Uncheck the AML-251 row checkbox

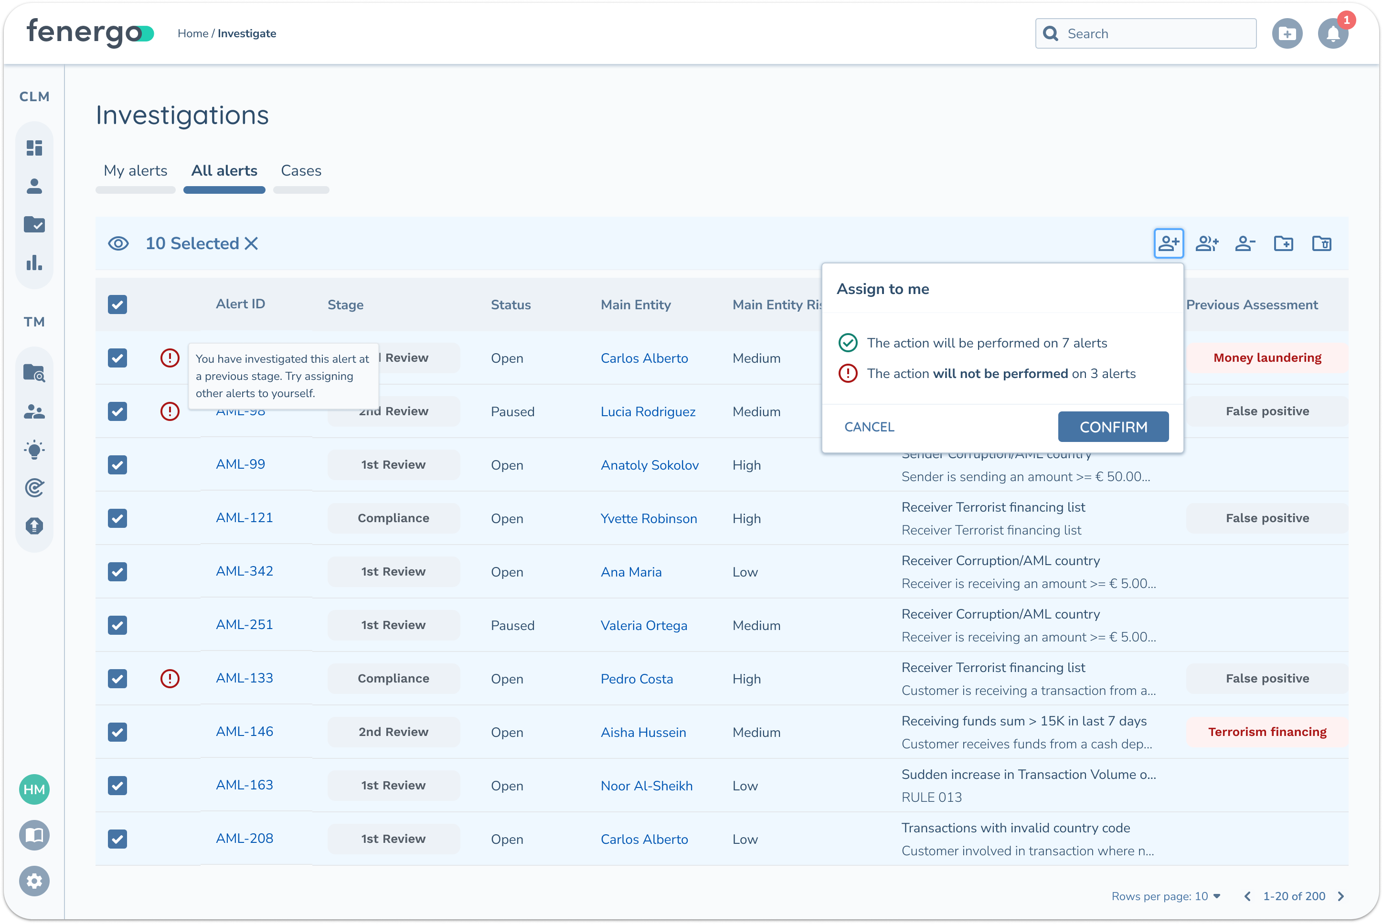point(117,625)
